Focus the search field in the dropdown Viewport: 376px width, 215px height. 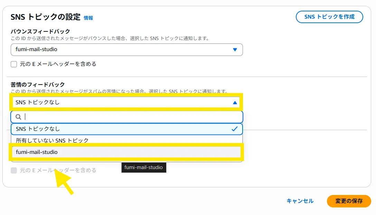coord(131,117)
